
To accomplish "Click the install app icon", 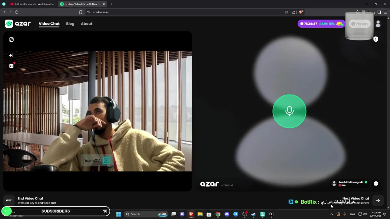I will (x=286, y=12).
